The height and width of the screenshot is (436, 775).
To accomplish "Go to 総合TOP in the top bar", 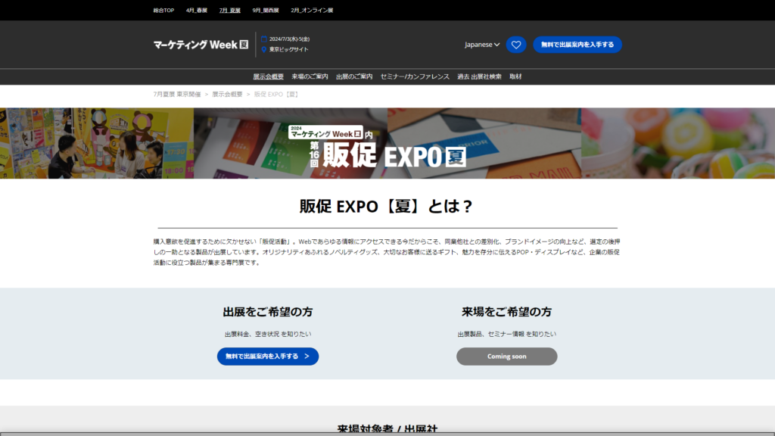I will (x=163, y=11).
